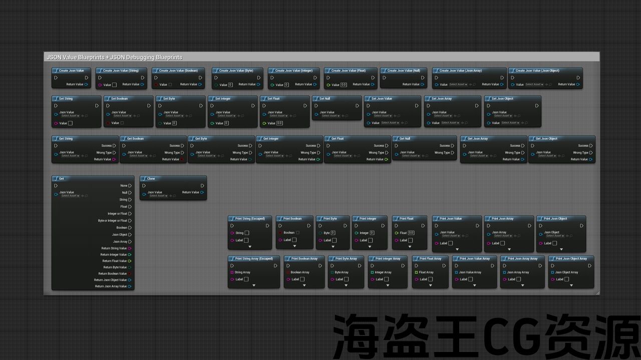Click the Float Array pin on Print Float Array
641x360 pixels.
pos(416,272)
